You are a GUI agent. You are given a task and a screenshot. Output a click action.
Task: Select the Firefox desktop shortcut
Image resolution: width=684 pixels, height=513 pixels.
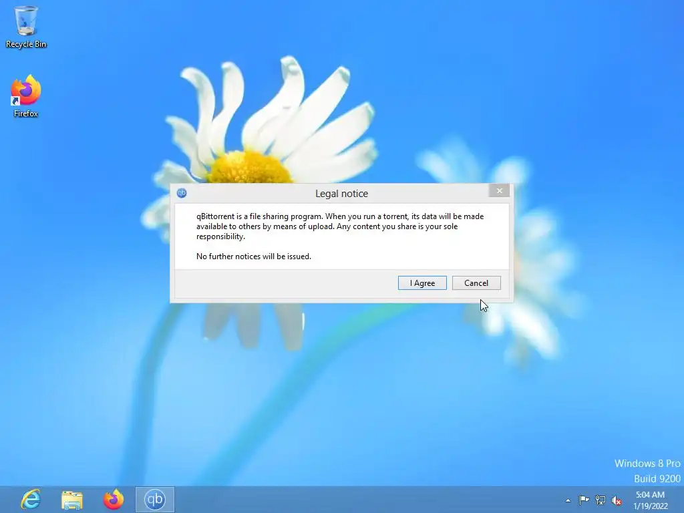[x=26, y=96]
